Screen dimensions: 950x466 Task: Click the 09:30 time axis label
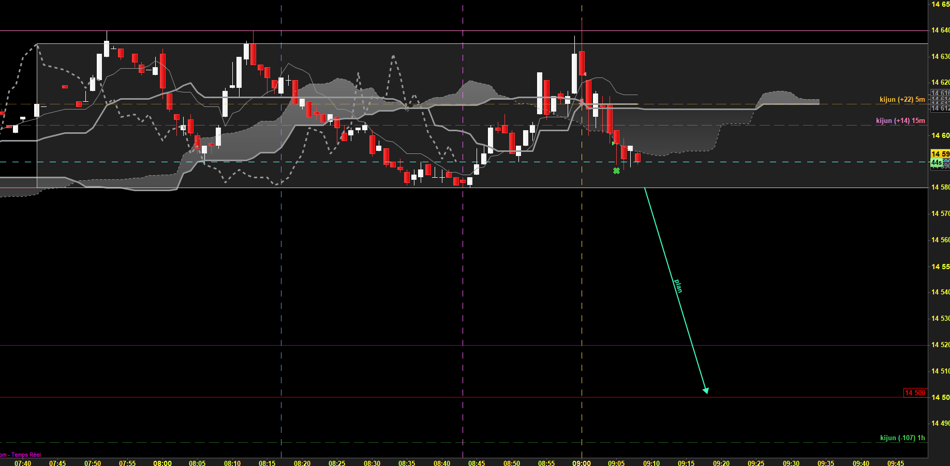point(791,463)
